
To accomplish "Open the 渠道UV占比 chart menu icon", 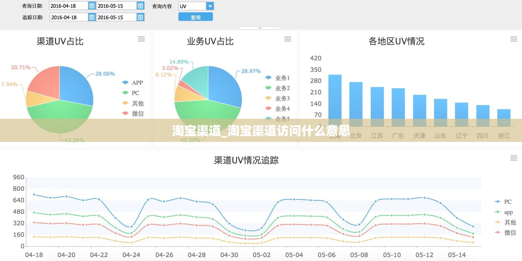I will [141, 39].
